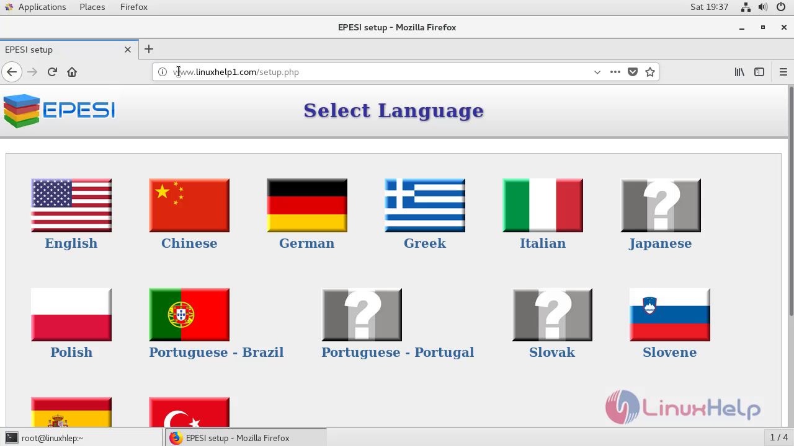The image size is (794, 446).
Task: Choose the Japanese language link
Action: (661, 243)
